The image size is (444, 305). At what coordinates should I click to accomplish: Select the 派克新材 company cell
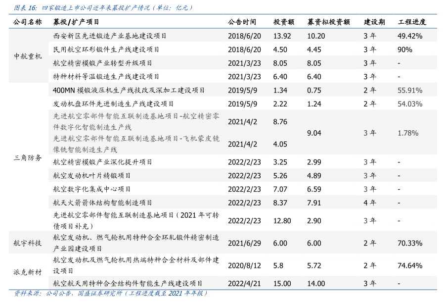point(28,272)
